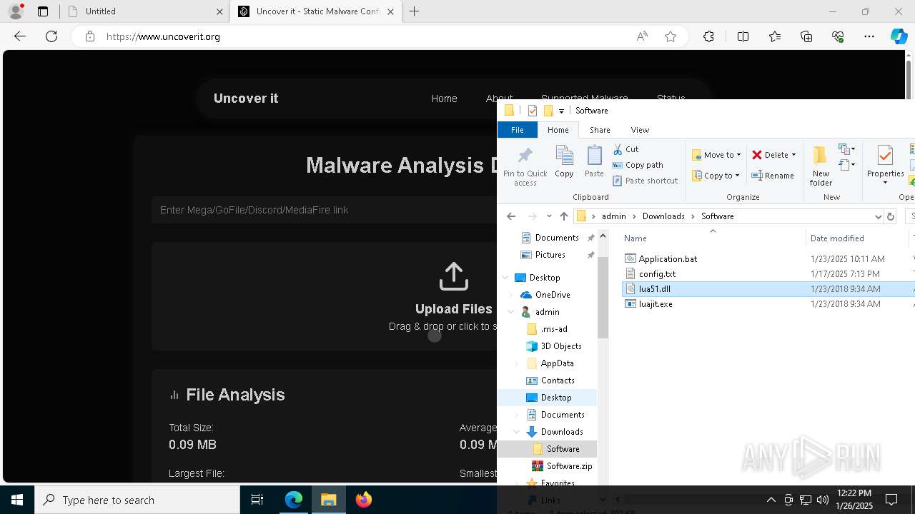This screenshot has height=514, width=915.
Task: Sort files by Name column
Action: [711, 238]
